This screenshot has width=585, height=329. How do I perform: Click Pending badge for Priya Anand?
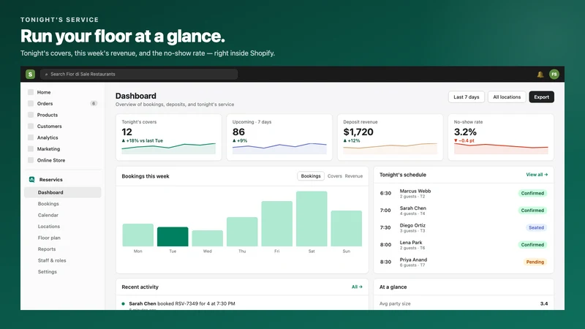535,262
